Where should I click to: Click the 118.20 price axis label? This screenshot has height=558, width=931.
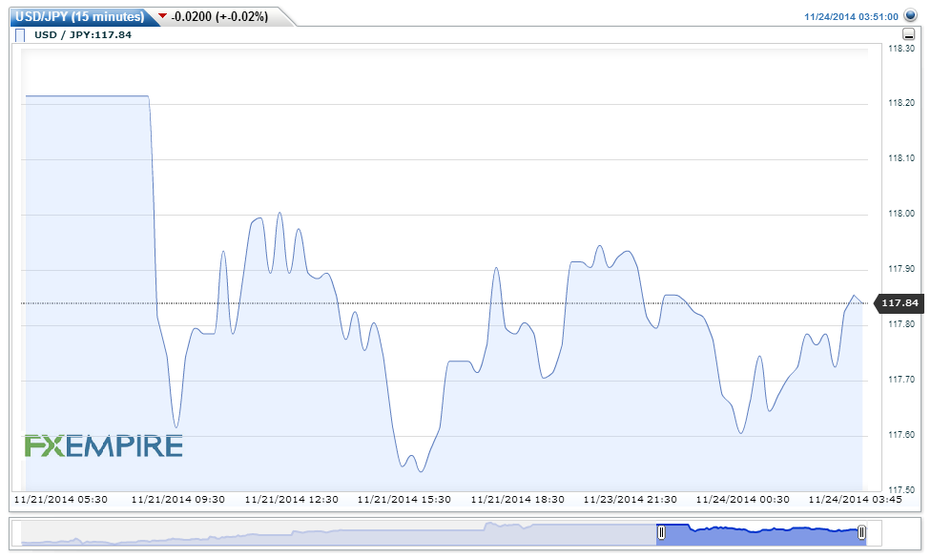point(901,103)
